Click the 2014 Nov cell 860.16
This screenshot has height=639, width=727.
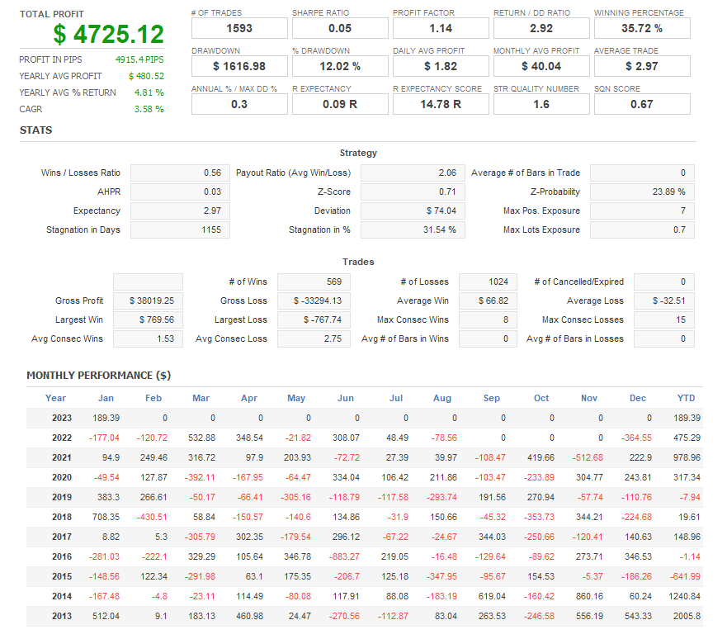tap(589, 596)
